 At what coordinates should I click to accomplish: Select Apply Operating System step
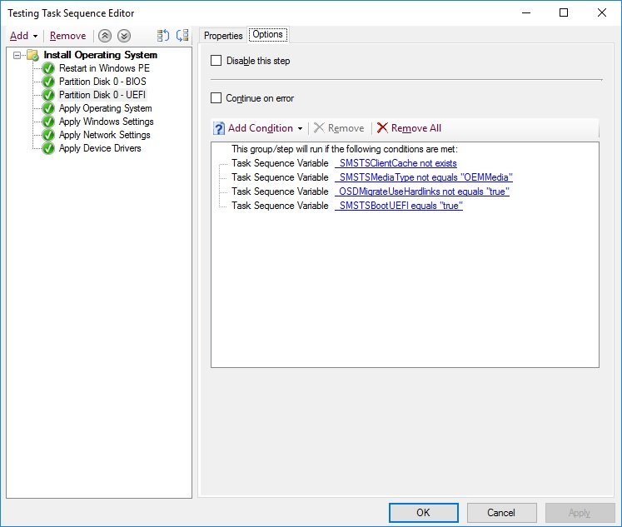[x=105, y=108]
